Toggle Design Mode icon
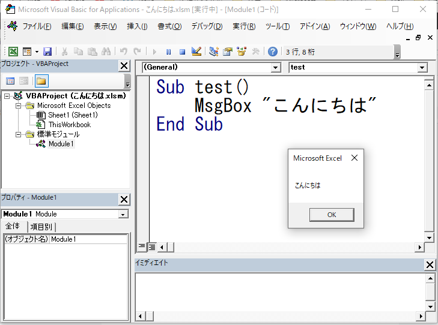 tap(196, 52)
